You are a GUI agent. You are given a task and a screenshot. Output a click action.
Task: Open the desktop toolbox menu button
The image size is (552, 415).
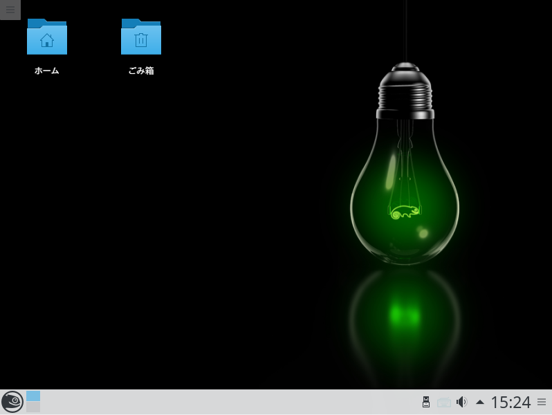10,10
